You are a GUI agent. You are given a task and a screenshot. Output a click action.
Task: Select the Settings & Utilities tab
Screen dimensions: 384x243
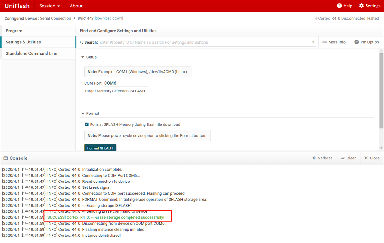(x=38, y=42)
